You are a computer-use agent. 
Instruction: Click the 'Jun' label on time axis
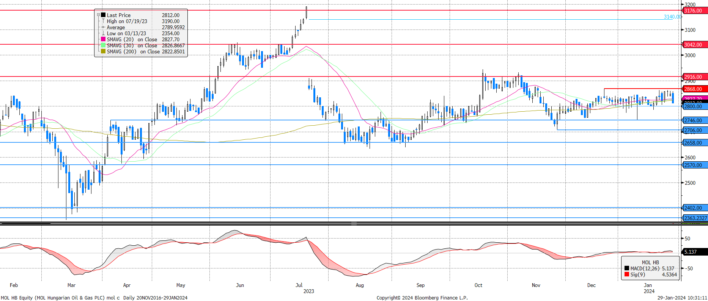click(x=240, y=285)
